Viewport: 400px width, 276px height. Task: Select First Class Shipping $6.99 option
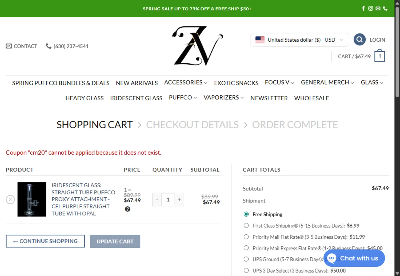(x=246, y=226)
